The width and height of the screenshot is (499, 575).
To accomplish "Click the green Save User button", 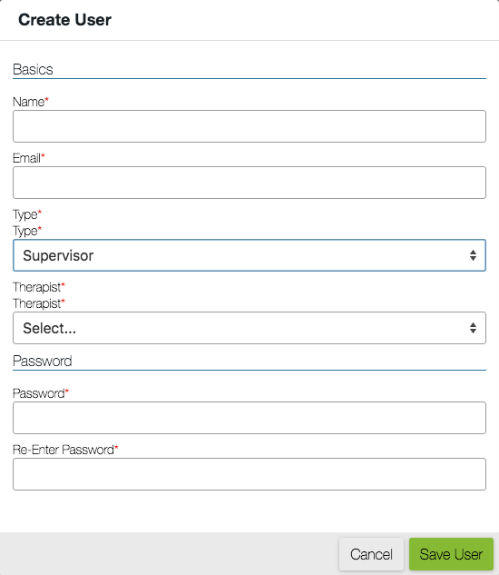I will pos(451,554).
